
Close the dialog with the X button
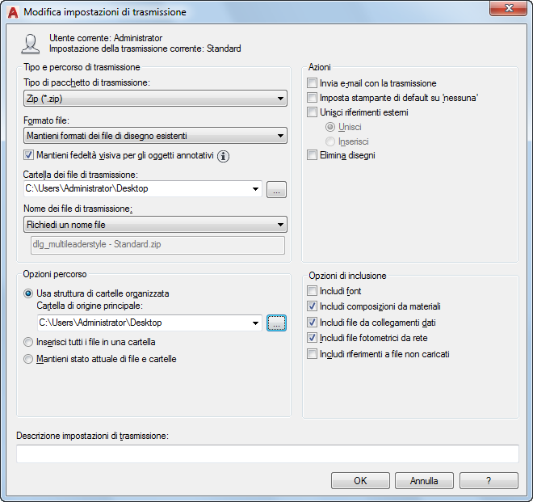[508, 8]
